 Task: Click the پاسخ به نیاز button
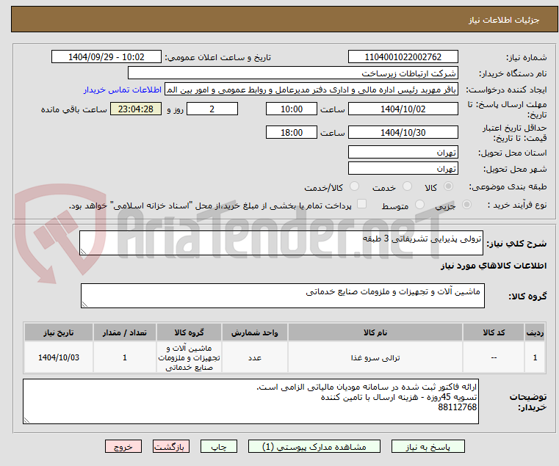[428, 446]
